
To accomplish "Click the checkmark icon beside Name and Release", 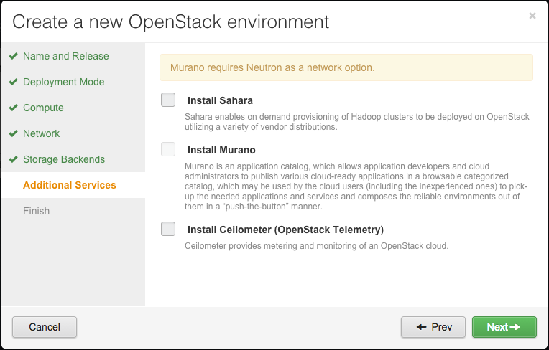I will point(14,56).
